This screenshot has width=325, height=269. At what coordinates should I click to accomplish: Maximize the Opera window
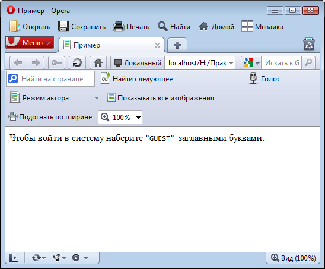[x=292, y=10]
